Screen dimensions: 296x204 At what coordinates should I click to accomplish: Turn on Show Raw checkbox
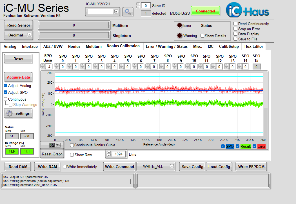72,155
